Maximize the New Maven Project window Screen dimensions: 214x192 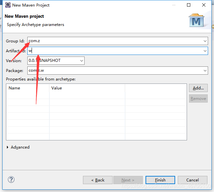coord(189,5)
